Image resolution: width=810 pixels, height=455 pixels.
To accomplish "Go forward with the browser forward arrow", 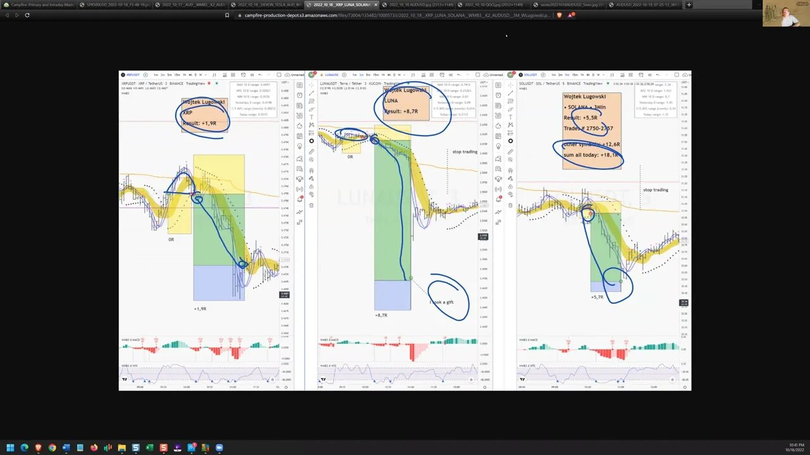I will pos(16,15).
